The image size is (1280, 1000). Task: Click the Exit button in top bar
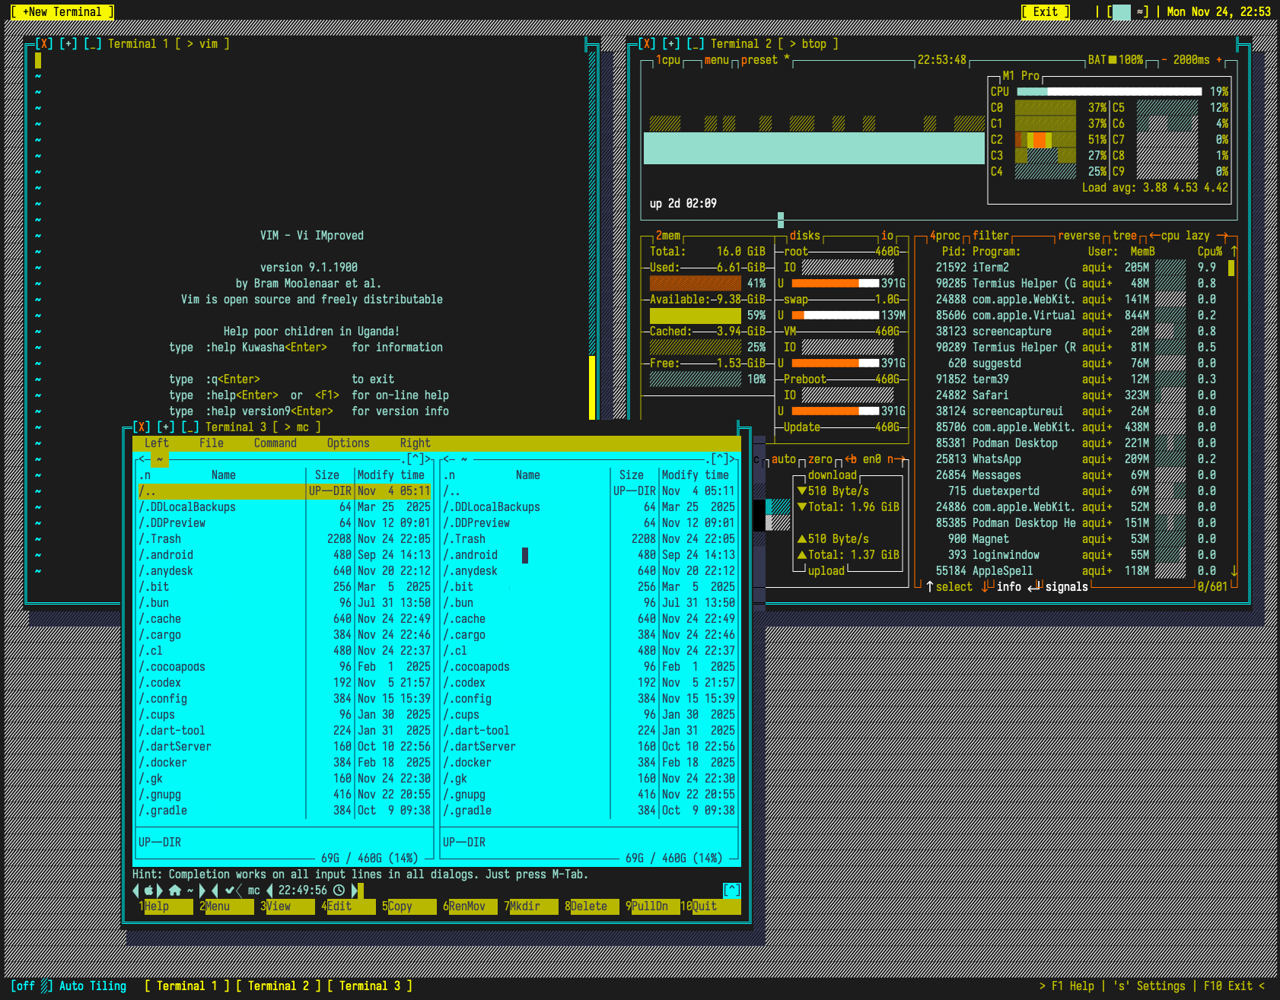1045,11
